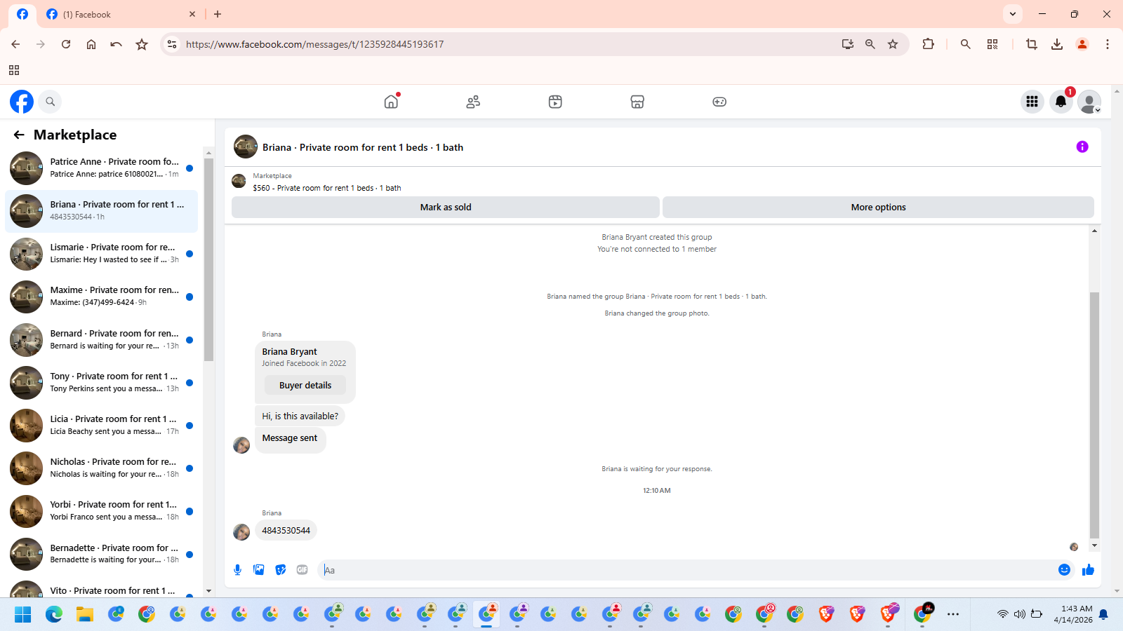Open the notifications bell
The height and width of the screenshot is (631, 1123).
pyautogui.click(x=1061, y=102)
